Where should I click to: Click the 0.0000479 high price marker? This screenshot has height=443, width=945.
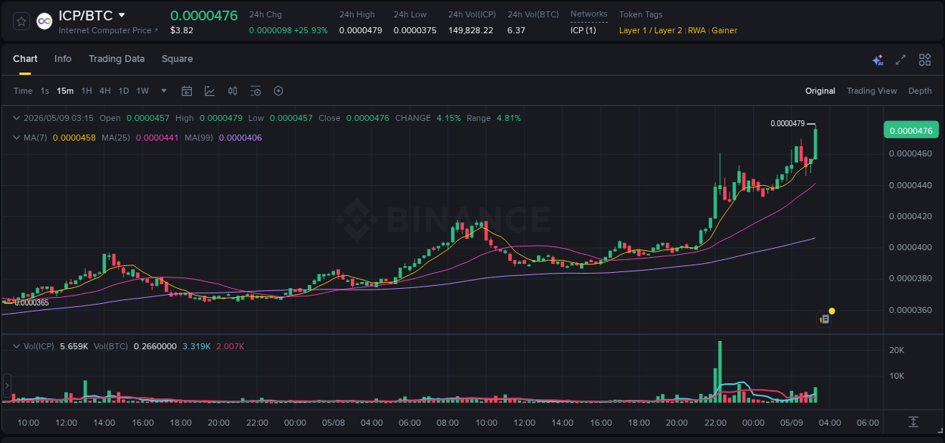[787, 123]
